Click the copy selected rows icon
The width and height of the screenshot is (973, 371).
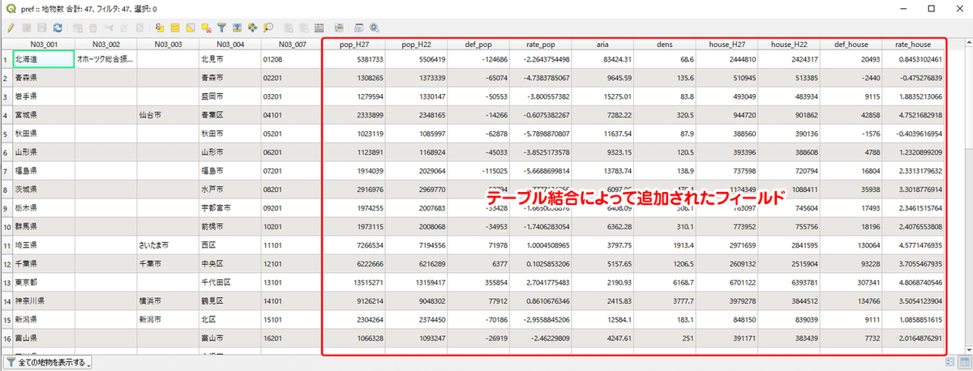tap(124, 28)
